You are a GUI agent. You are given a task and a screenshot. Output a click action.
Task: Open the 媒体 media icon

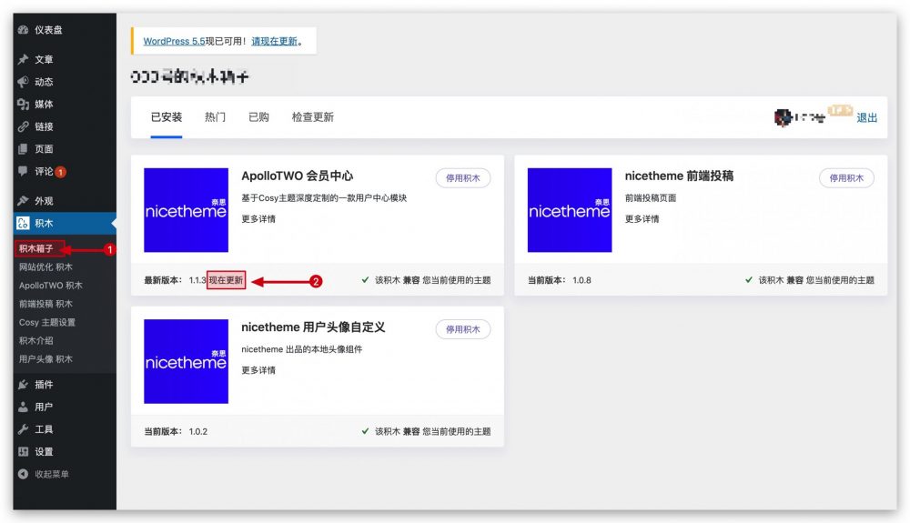24,104
